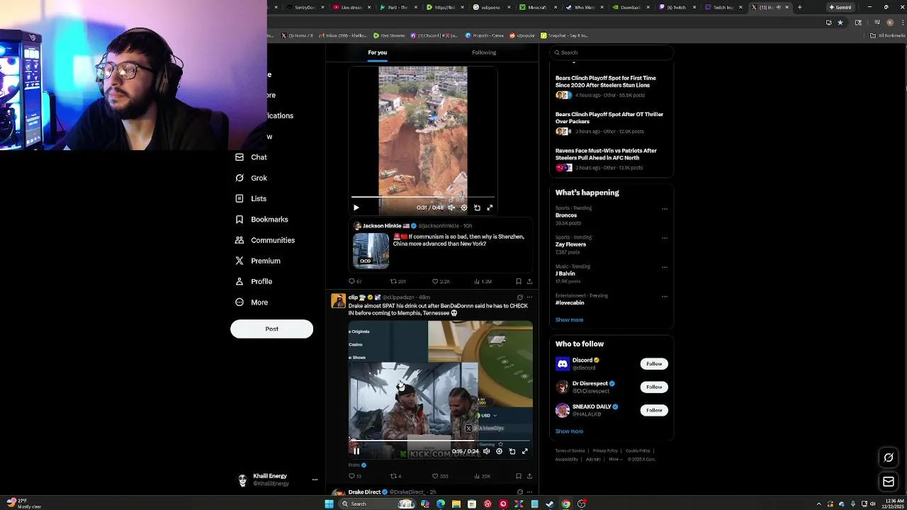Like the post with 2.2K likes

coord(441,281)
